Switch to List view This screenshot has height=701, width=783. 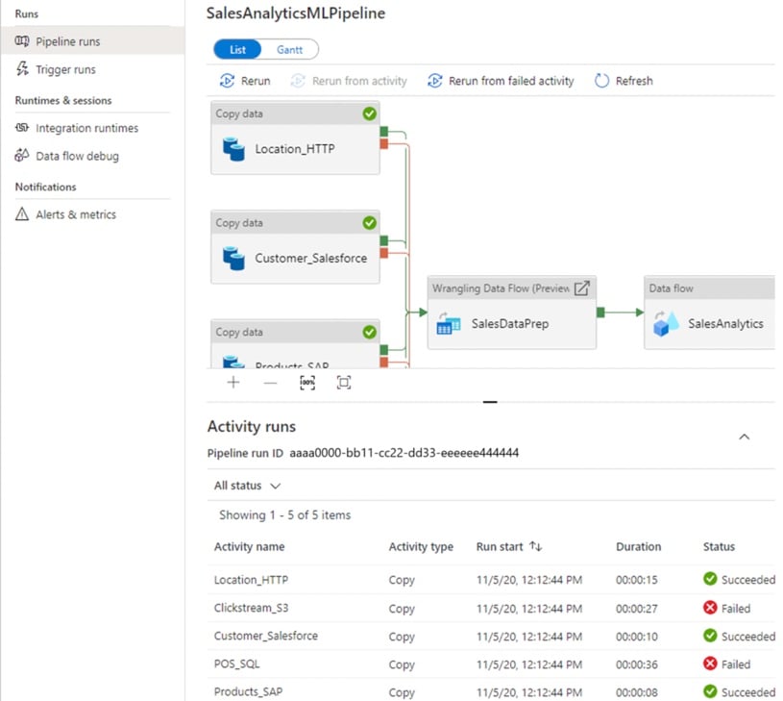[237, 49]
